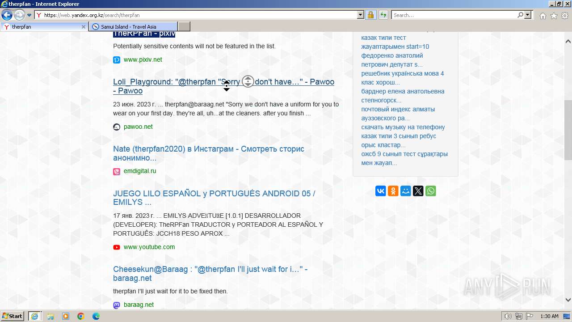Image resolution: width=572 pixels, height=322 pixels.
Task: Open 'ожсб 9 сынып тест' suggestion
Action: (x=404, y=158)
